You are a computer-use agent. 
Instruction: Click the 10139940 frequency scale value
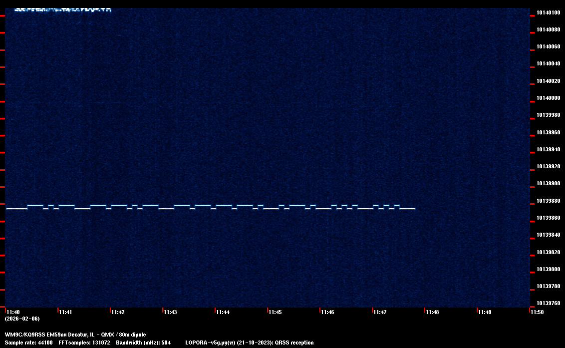[548, 149]
